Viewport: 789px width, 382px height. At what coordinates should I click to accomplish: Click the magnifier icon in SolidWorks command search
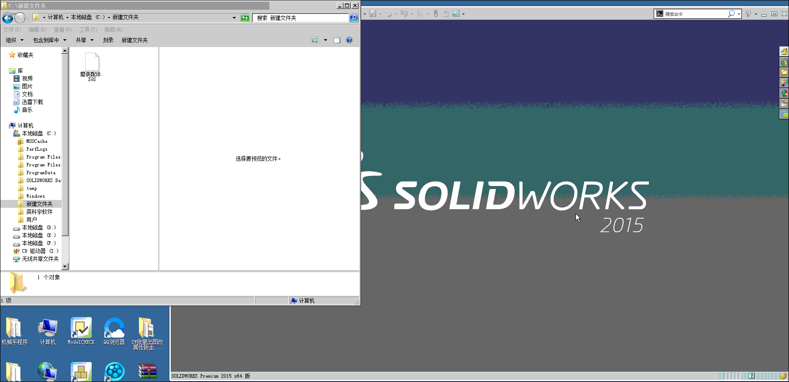click(x=731, y=14)
